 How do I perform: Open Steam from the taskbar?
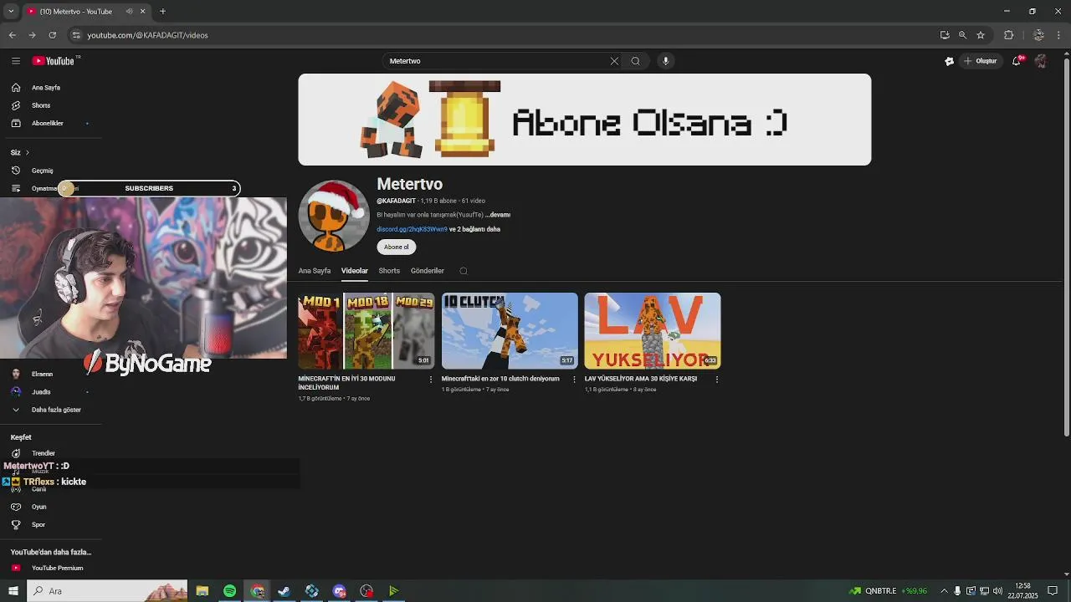(x=284, y=591)
